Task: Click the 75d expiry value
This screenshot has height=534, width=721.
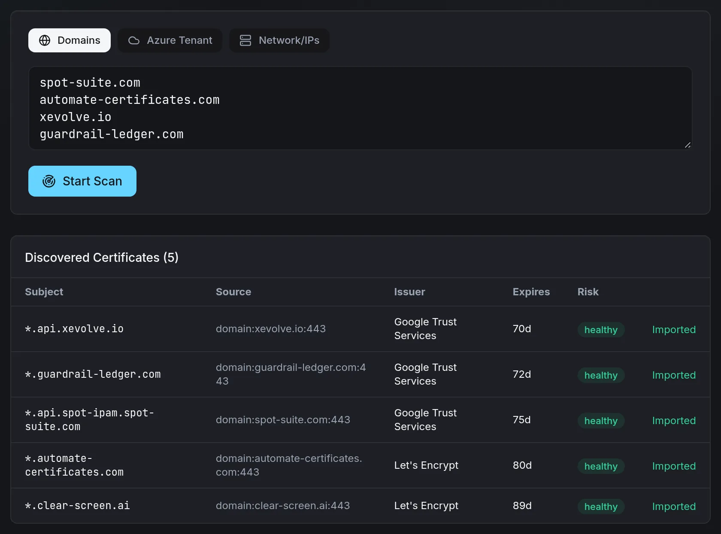Action: (x=522, y=420)
